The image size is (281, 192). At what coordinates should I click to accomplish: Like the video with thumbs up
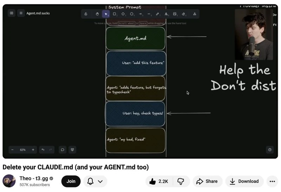[x=159, y=181]
